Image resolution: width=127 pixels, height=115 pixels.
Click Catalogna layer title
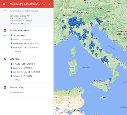[x=14, y=59]
